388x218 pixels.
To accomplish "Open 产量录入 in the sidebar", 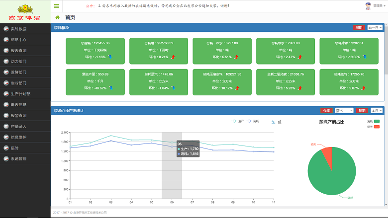I will click(25, 126).
